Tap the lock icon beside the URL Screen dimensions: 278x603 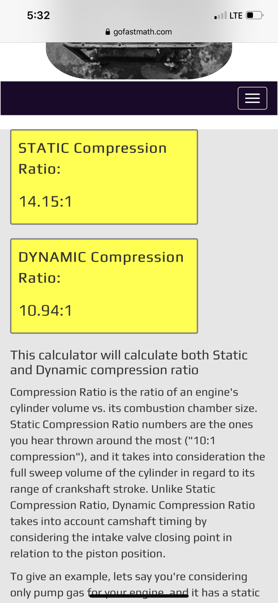click(x=108, y=32)
